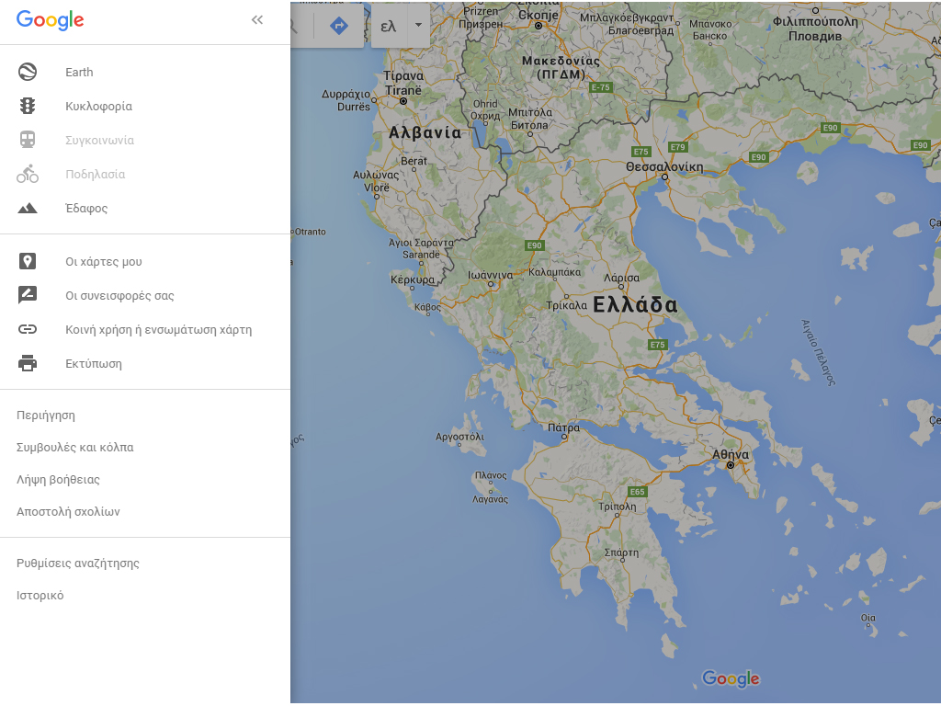Click Tirana capital marker on map

[403, 101]
